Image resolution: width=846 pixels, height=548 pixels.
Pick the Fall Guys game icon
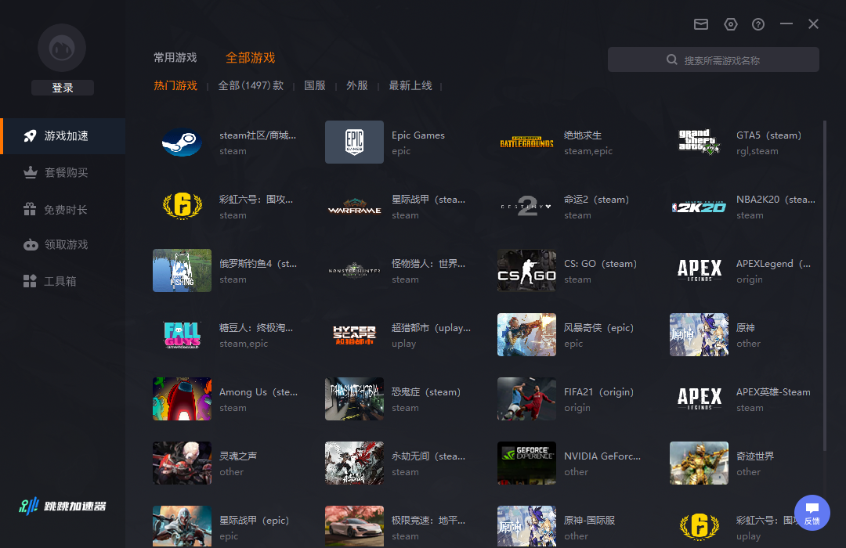coord(182,335)
